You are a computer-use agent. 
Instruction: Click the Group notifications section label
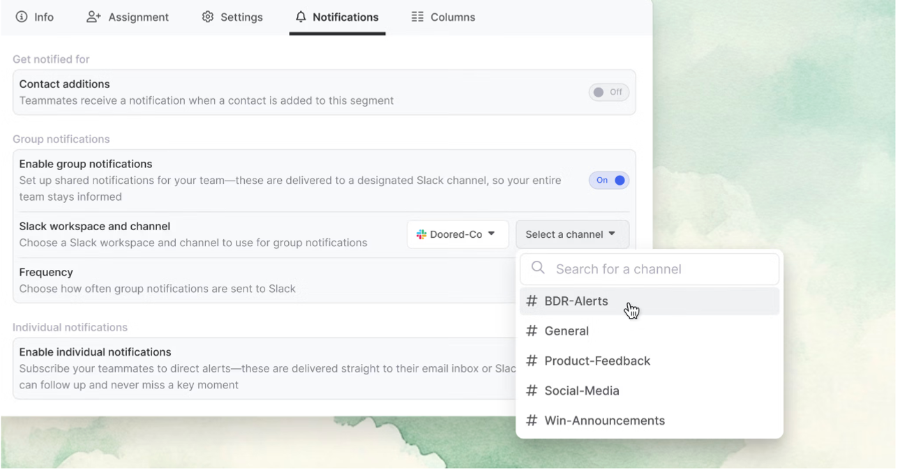pyautogui.click(x=61, y=139)
